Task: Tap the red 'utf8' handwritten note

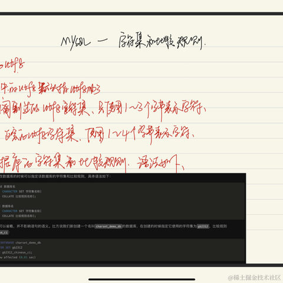Action: click(12, 65)
